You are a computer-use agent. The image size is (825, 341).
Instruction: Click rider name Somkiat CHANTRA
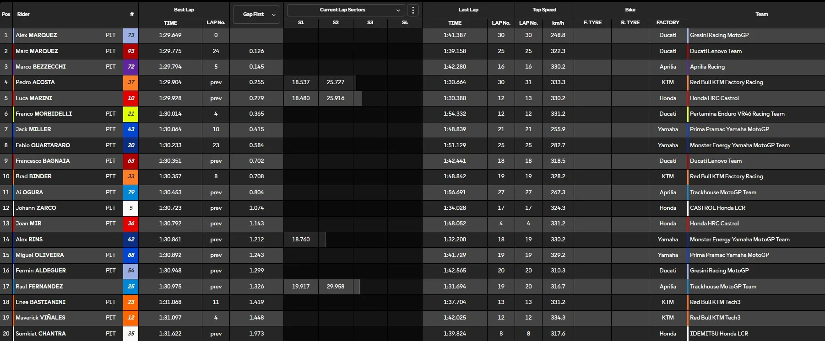coord(41,334)
